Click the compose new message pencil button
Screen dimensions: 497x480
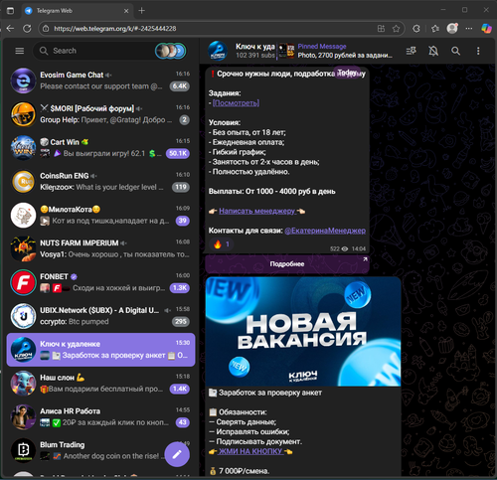[177, 454]
